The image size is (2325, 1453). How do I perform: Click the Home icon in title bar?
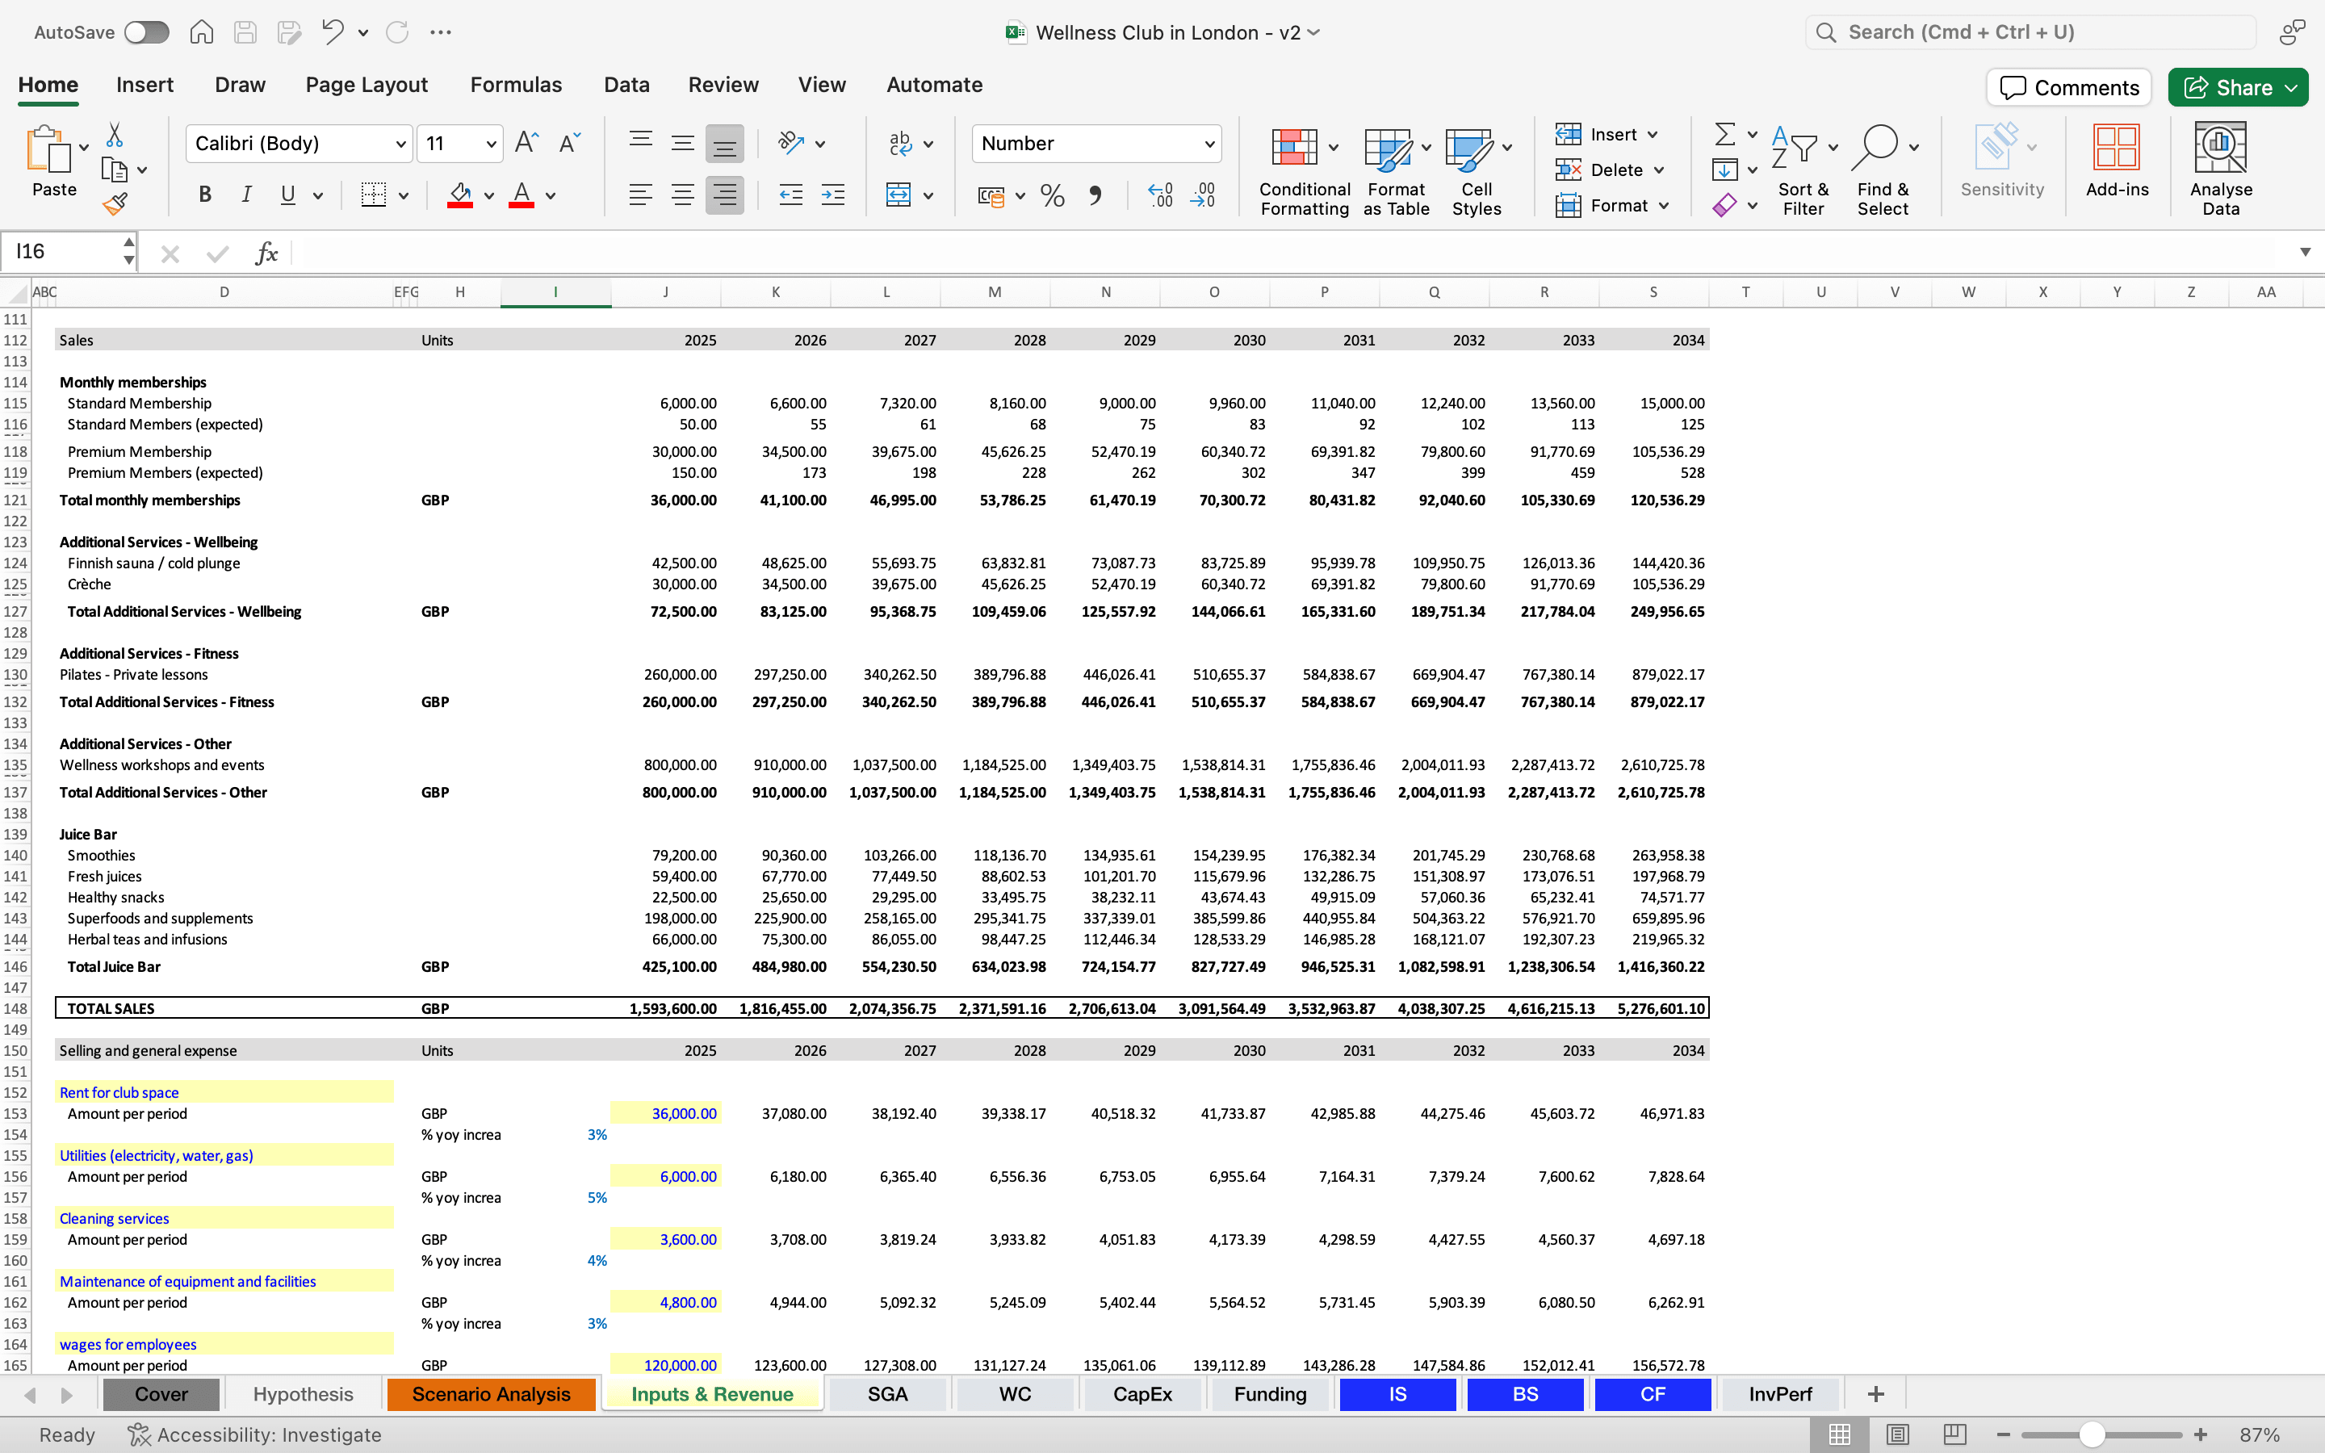coord(201,32)
